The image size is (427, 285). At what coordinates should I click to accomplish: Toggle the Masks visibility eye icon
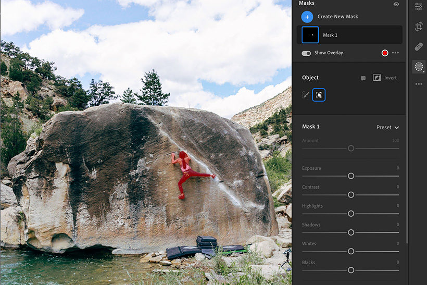pyautogui.click(x=396, y=4)
